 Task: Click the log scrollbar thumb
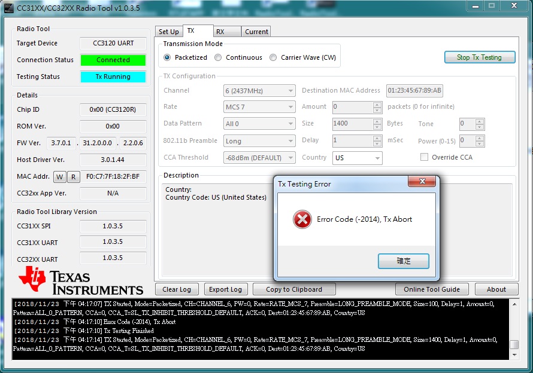click(x=514, y=344)
